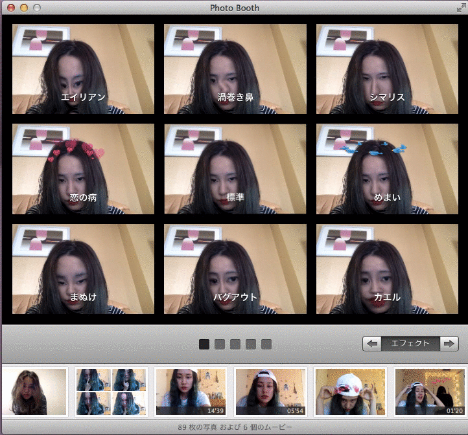Viewport: 468px width, 435px height.
Task: Click the エフェクト button
Action: (x=410, y=344)
